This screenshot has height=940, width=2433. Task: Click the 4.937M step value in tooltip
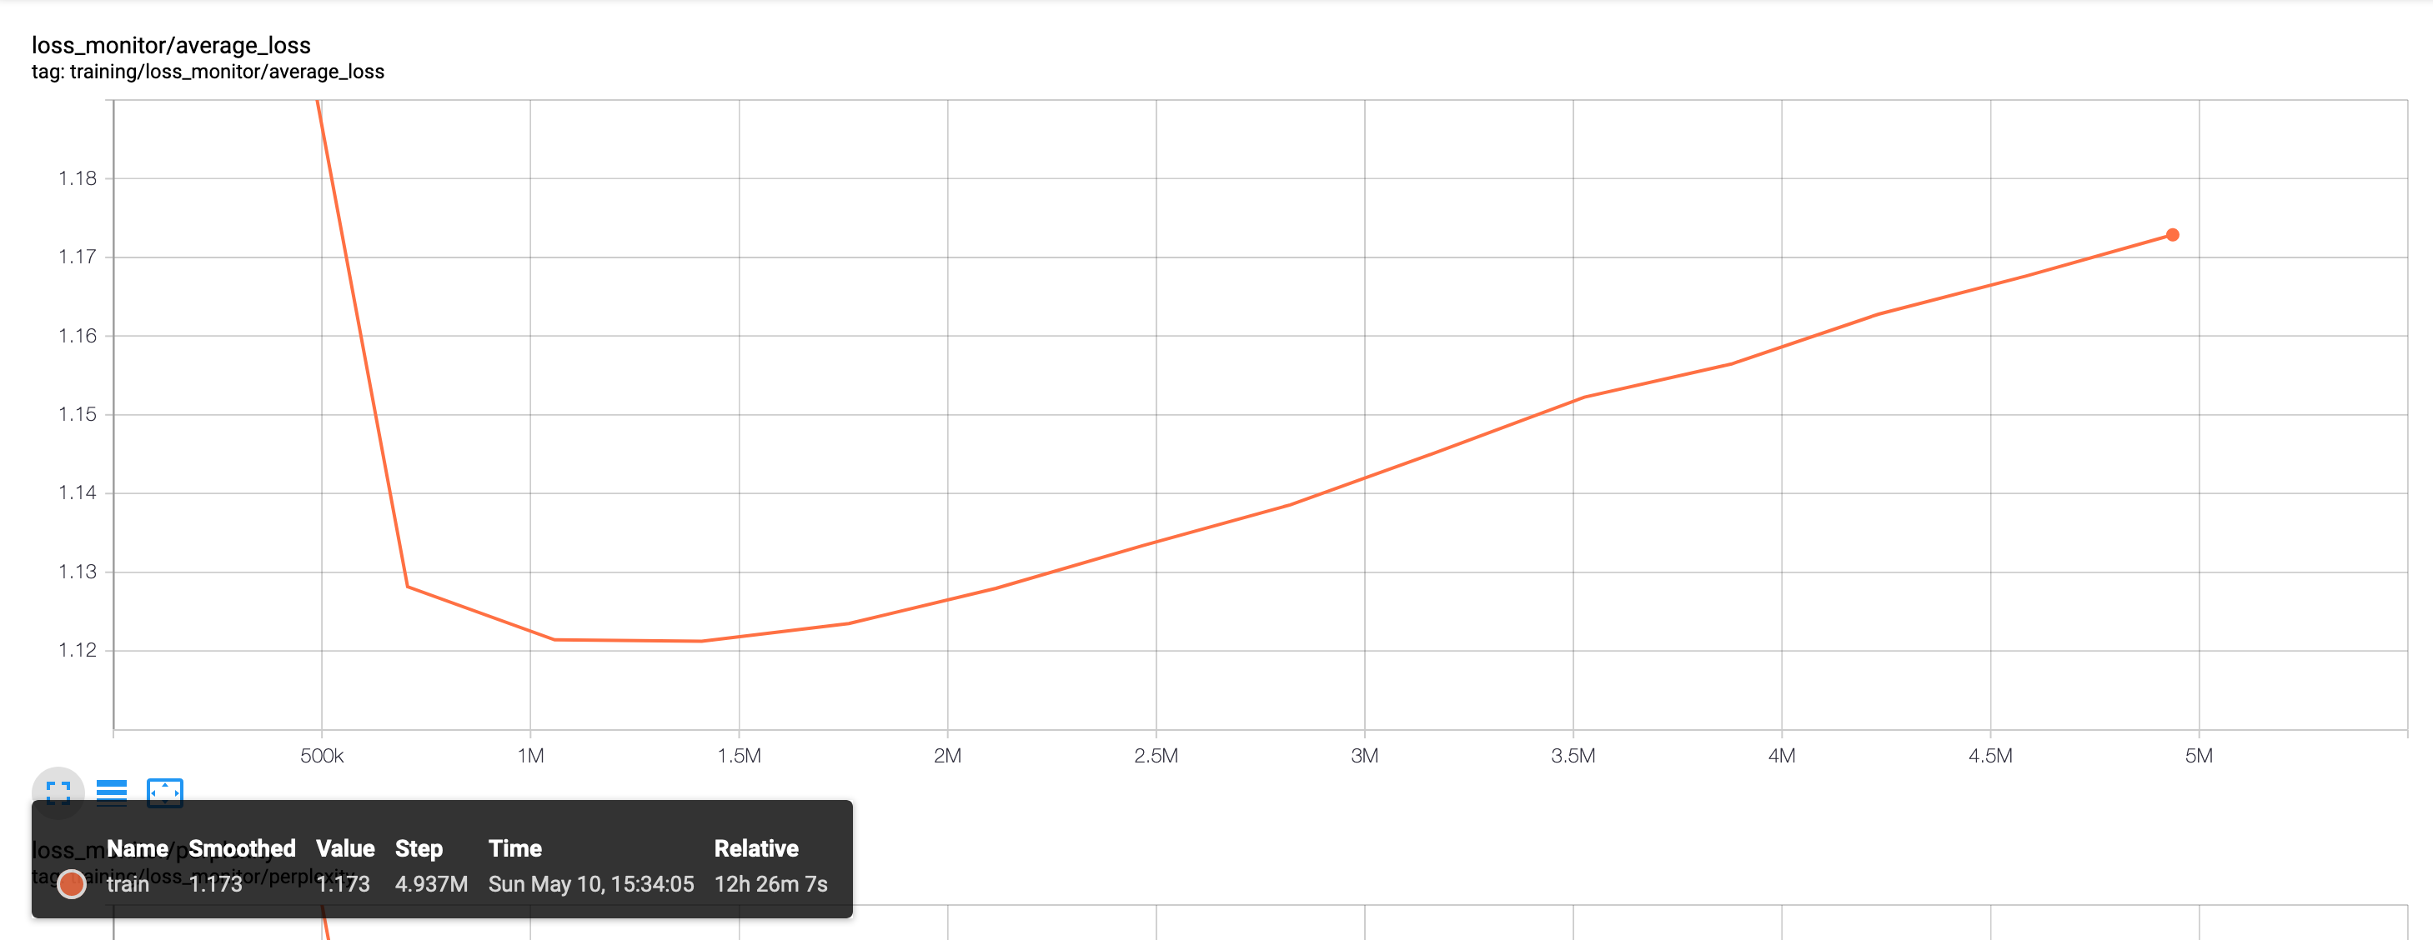(x=431, y=884)
